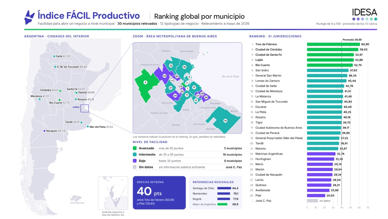Click the "16 municipios" count in the legend

pos(233,155)
